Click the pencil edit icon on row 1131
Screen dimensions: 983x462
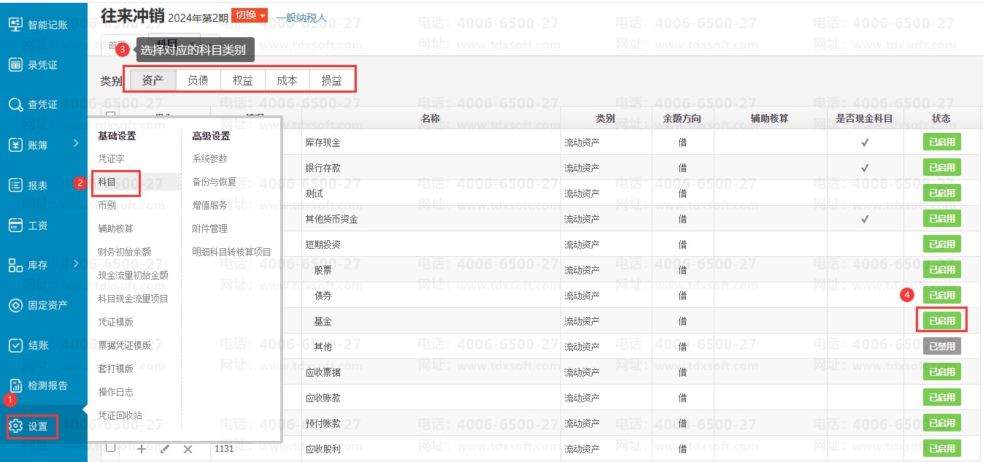point(165,449)
